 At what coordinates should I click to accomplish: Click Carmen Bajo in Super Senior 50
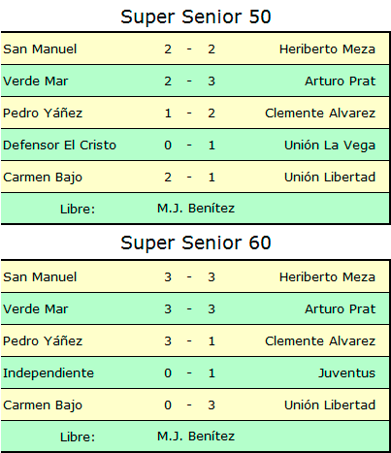[x=43, y=178]
